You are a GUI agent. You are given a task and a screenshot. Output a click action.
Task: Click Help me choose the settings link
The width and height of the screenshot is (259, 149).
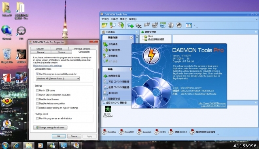(x=47, y=66)
